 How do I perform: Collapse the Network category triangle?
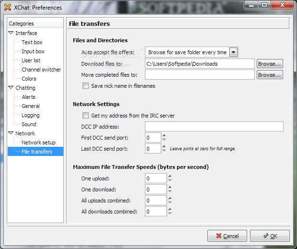pos(11,133)
